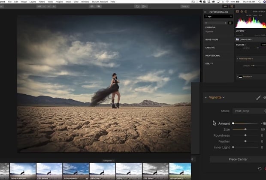Open the All category dropdown in catalog
This screenshot has height=180, width=266.
[x=216, y=23]
